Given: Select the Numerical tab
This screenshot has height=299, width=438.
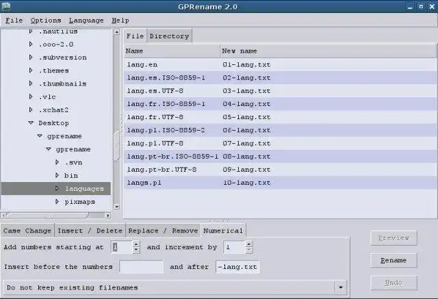Looking at the screenshot, I should 223,231.
